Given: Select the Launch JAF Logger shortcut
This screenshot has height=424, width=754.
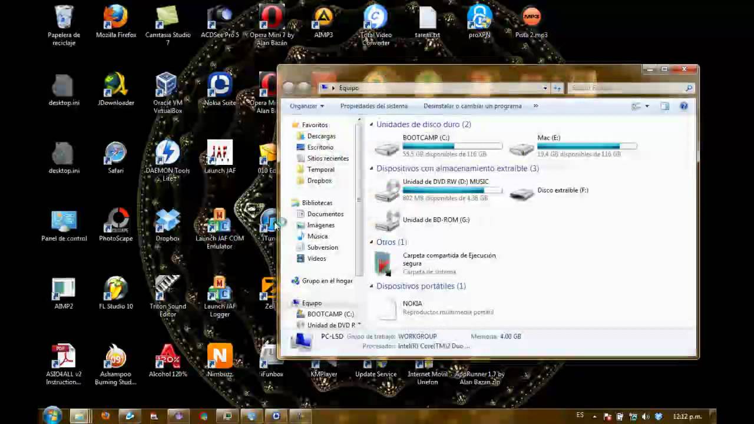Looking at the screenshot, I should (220, 297).
